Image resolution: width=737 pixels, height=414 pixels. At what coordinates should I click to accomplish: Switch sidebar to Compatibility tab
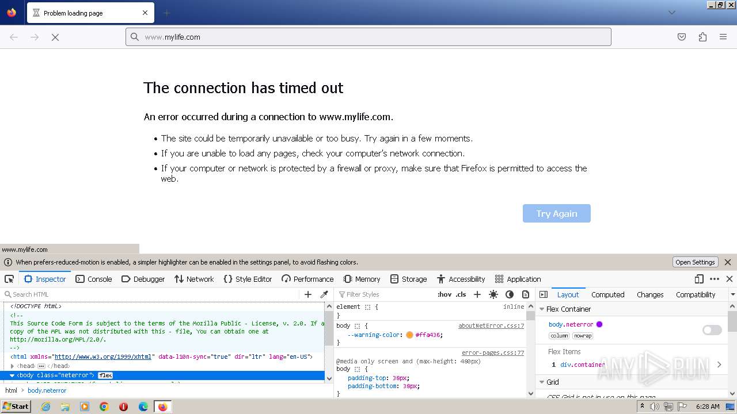tap(696, 294)
